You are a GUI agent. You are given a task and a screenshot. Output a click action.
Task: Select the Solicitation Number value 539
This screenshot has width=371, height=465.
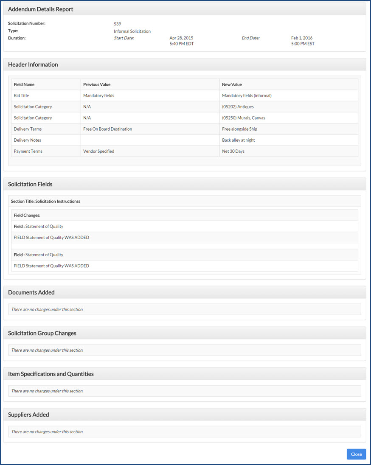point(117,24)
